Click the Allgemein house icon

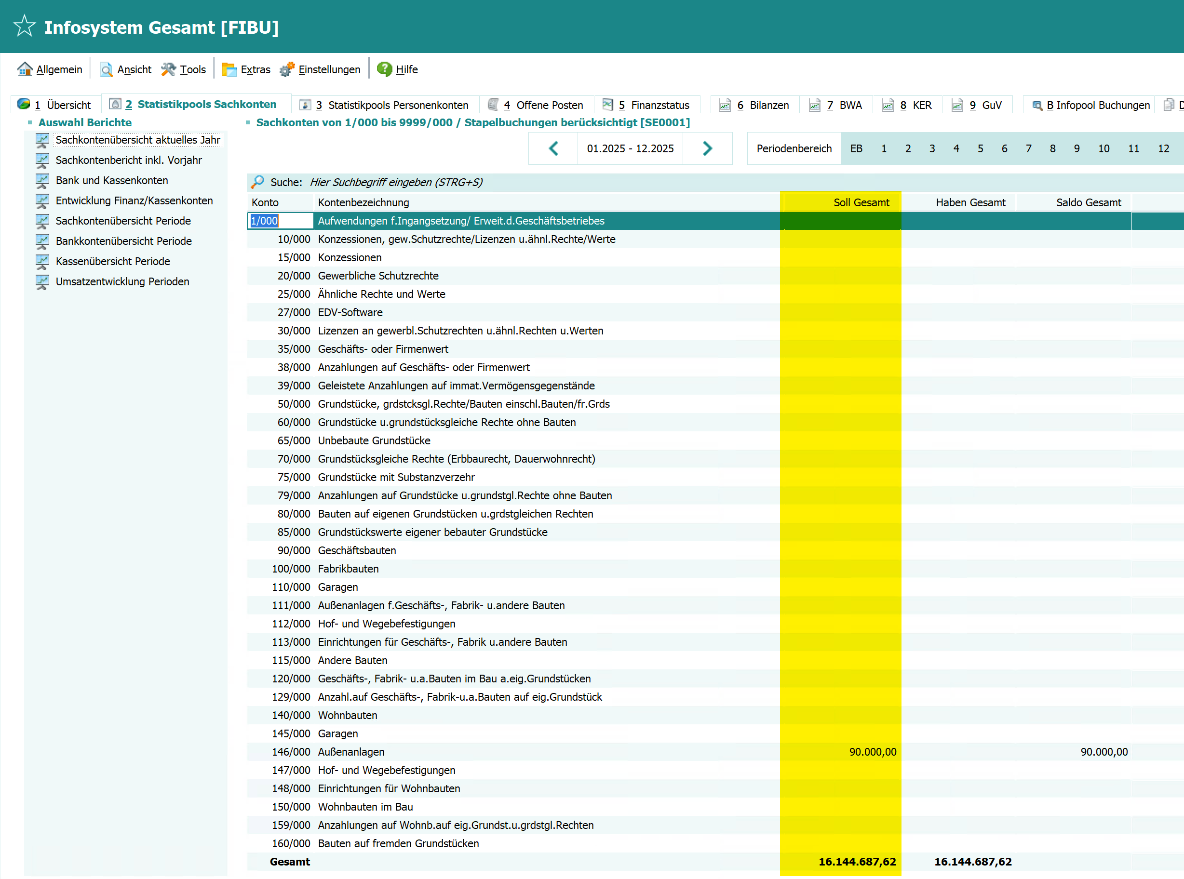[x=25, y=69]
